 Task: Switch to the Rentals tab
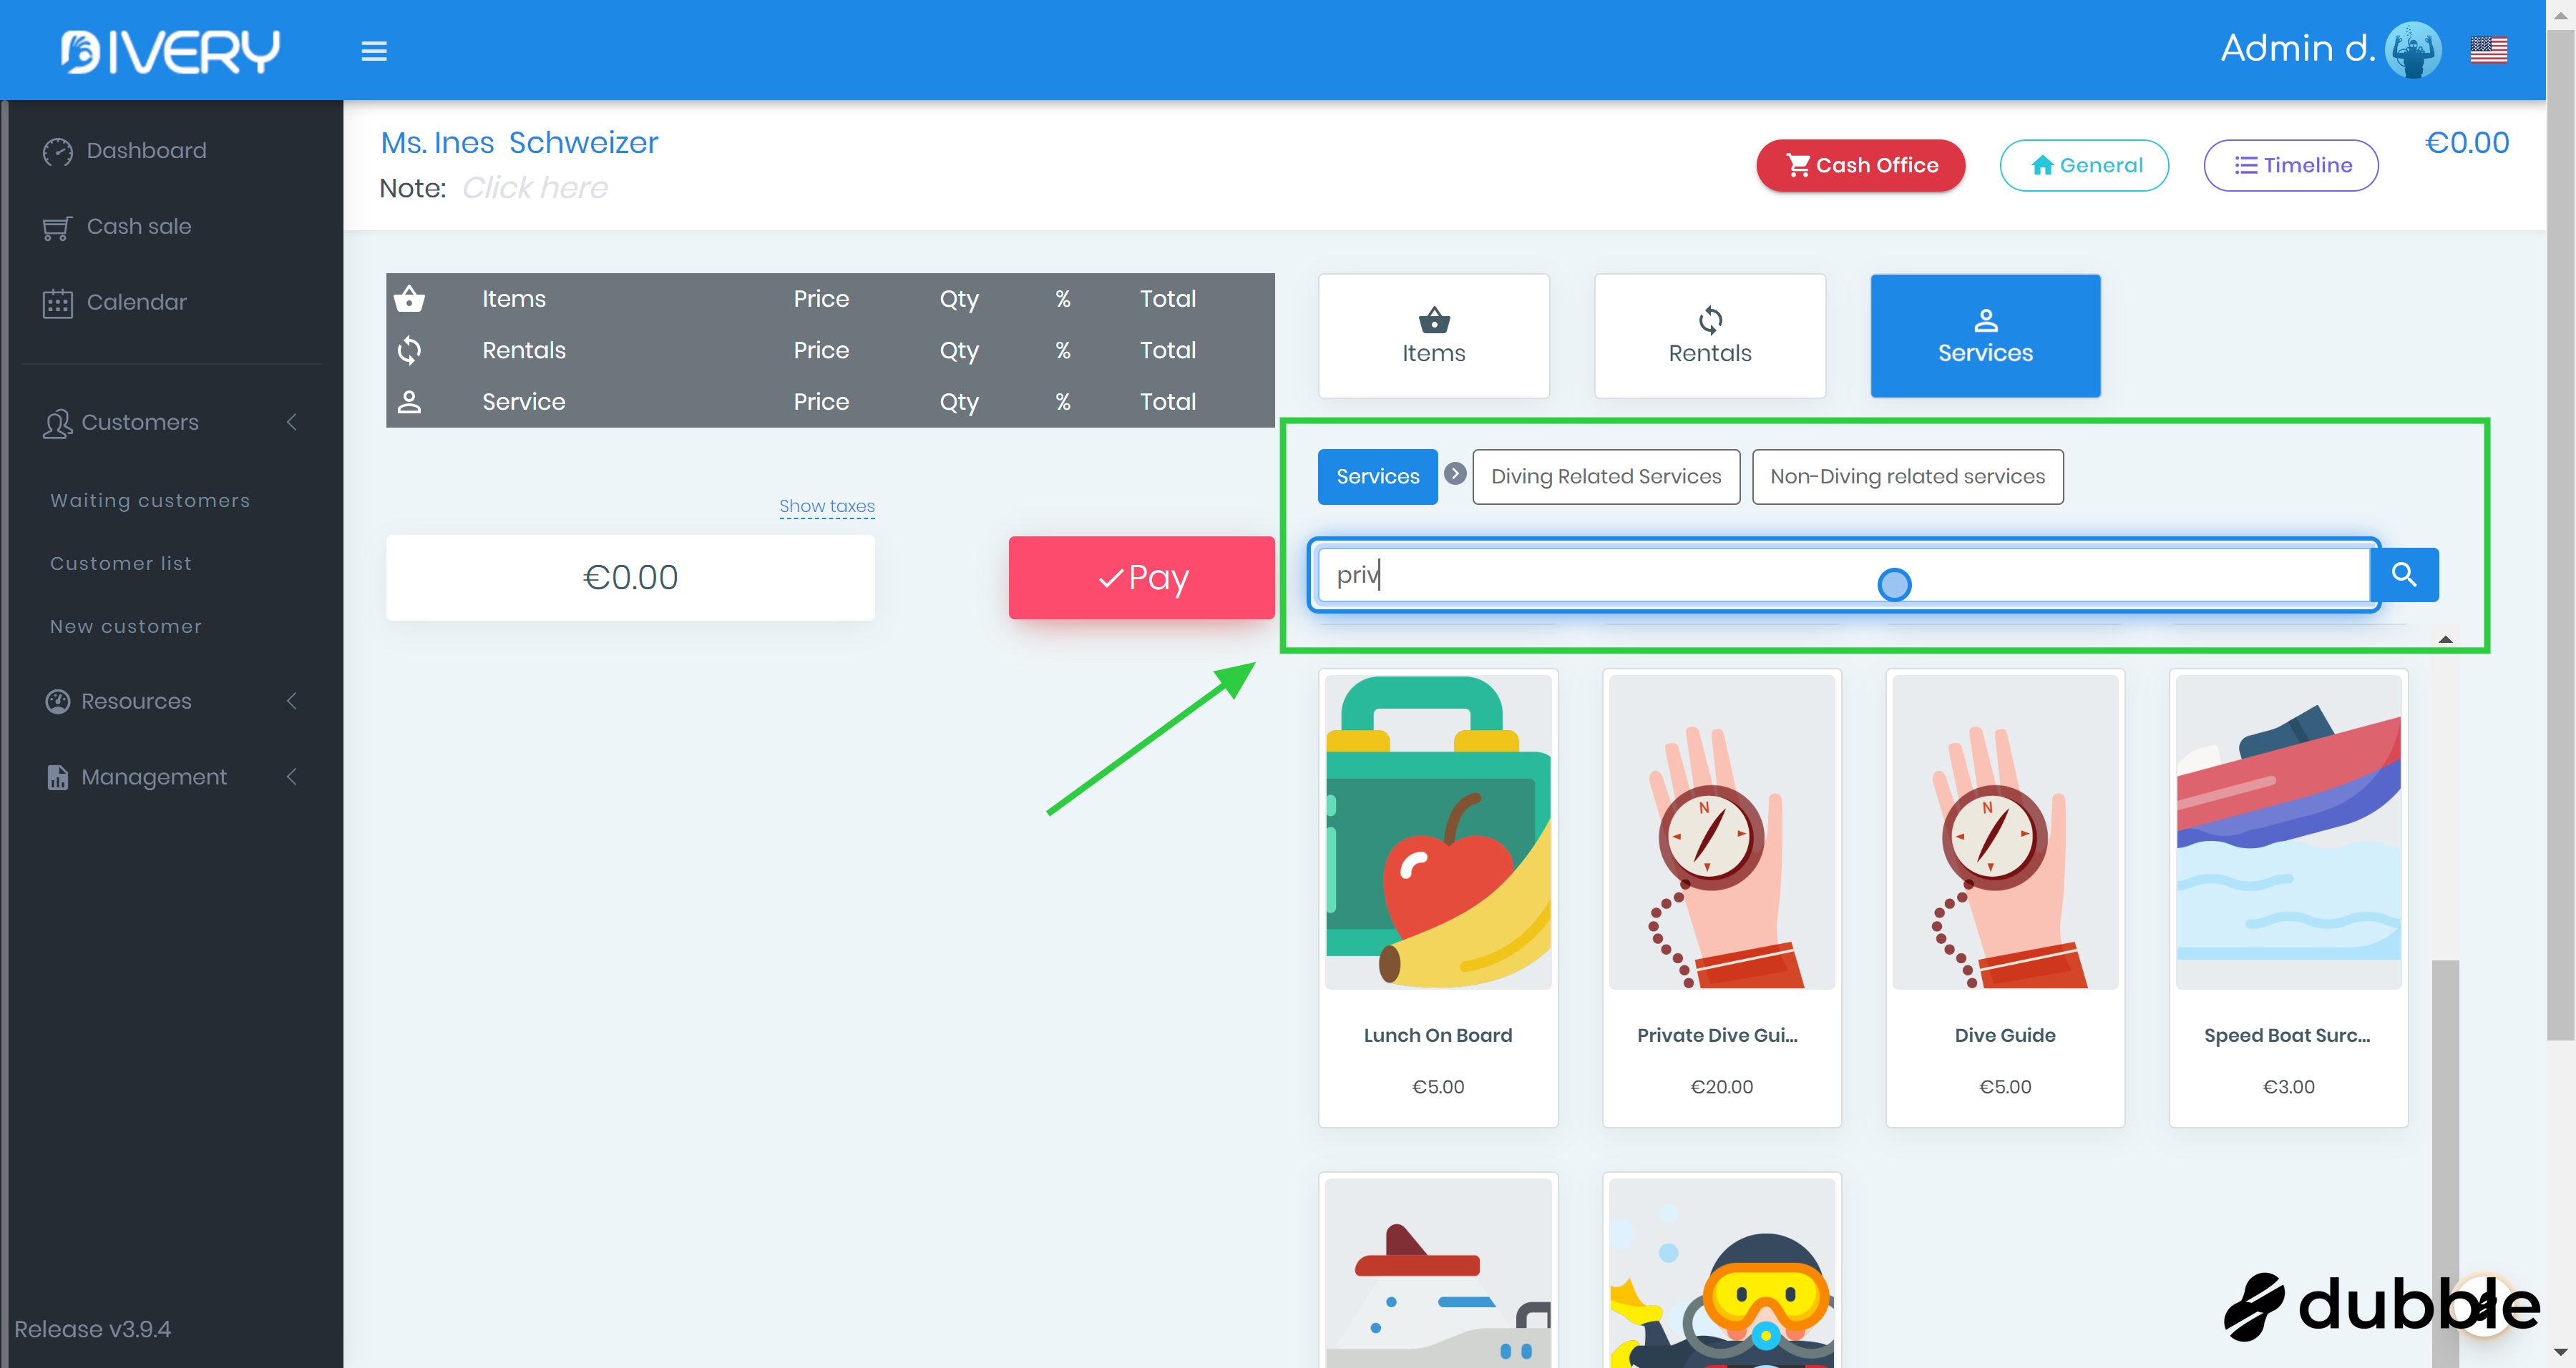1709,336
